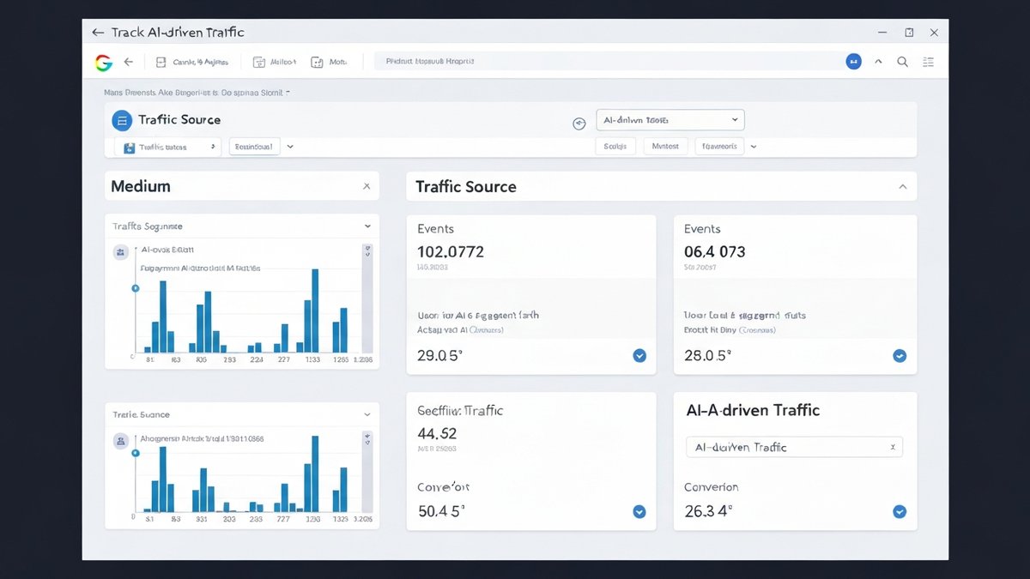Go back using the arrow next to Google logo
The width and height of the screenshot is (1030, 579).
click(129, 62)
